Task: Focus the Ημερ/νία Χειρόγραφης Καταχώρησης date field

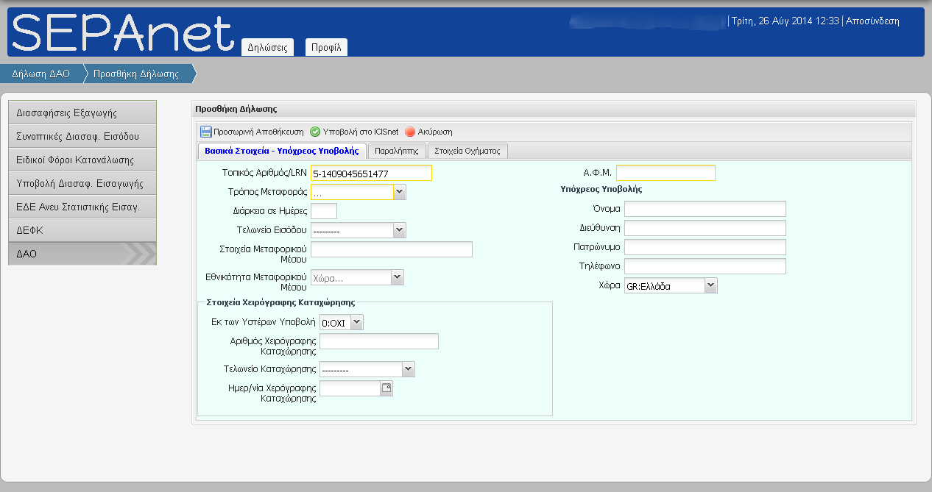Action: [350, 388]
